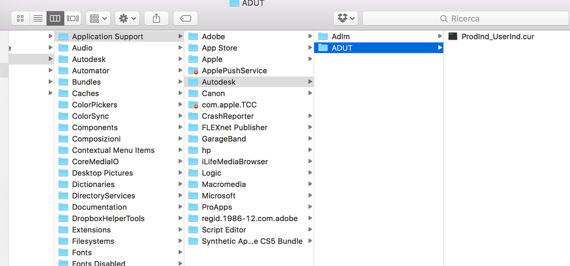Viewport: 570px width, 266px height.
Task: Open the ApplePushService restricted folder
Action: point(234,71)
